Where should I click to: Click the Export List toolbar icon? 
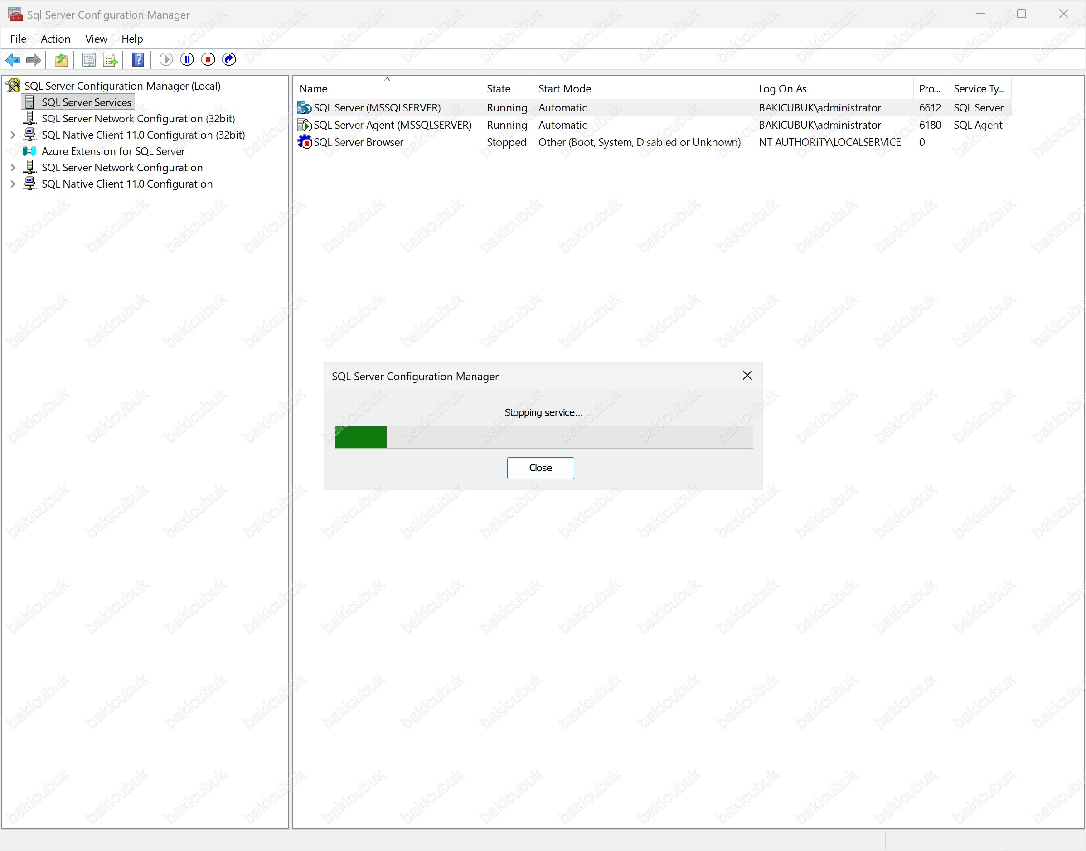[x=110, y=60]
